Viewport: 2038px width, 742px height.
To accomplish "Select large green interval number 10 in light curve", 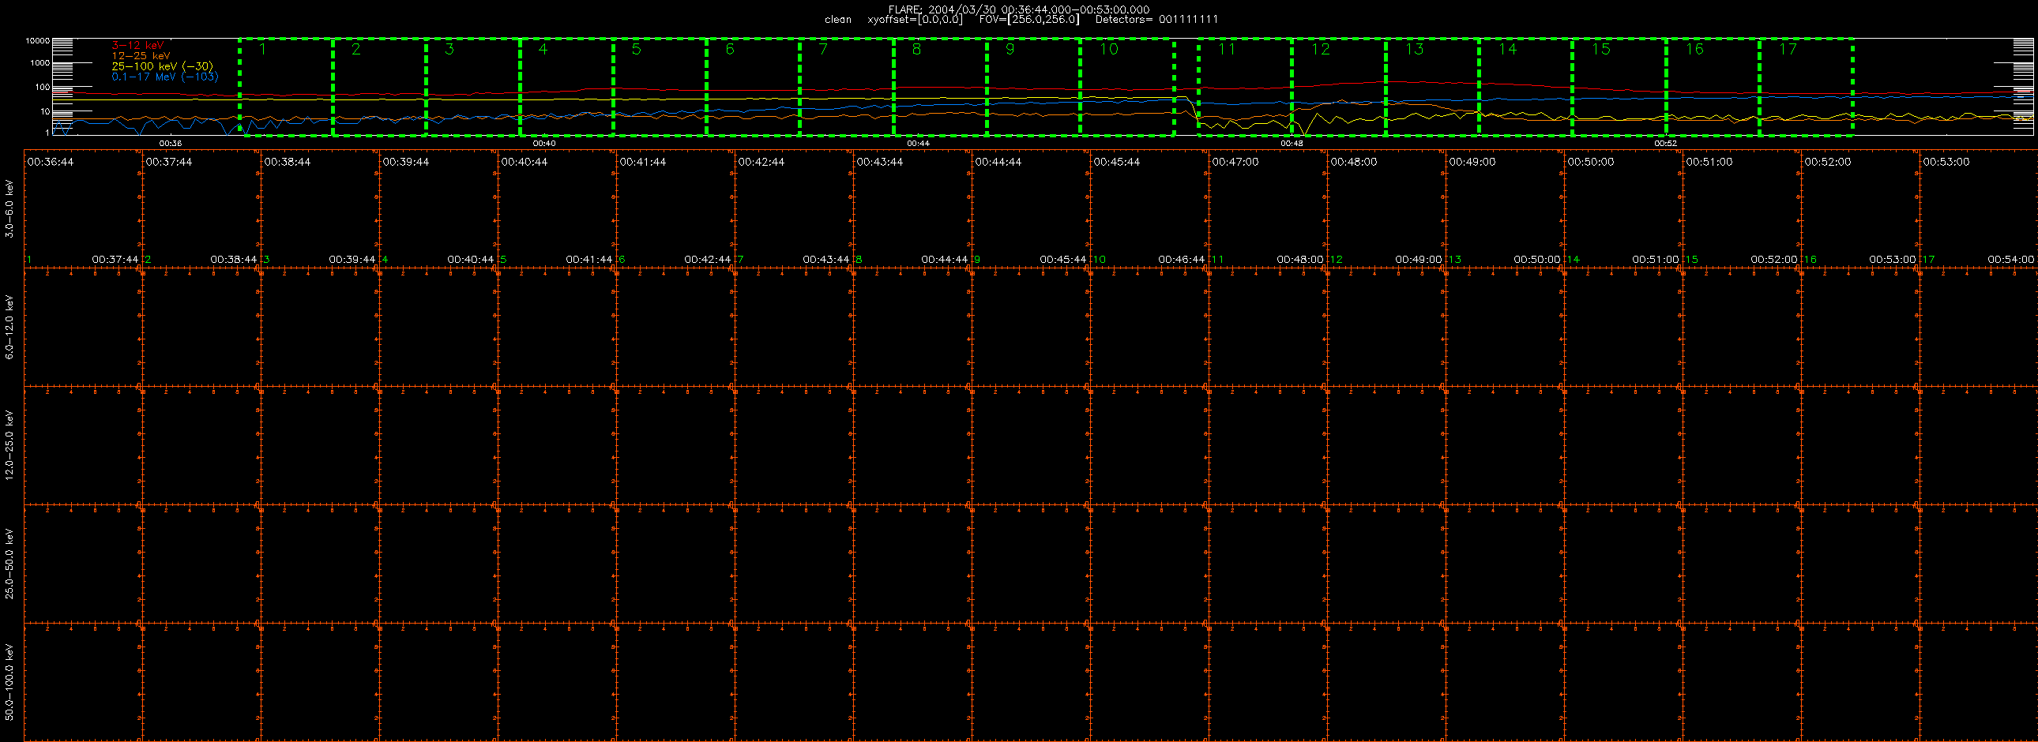I will point(1109,49).
